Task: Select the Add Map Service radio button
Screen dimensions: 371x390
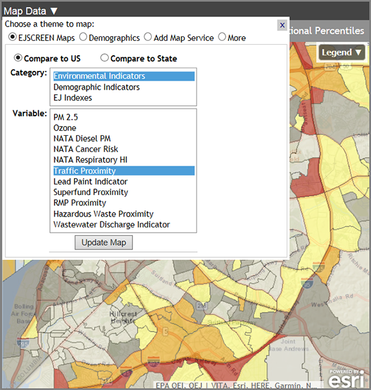Action: pyautogui.click(x=148, y=37)
